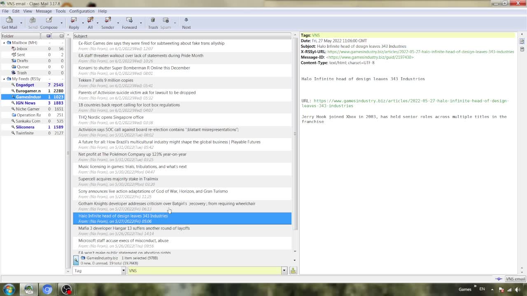The height and width of the screenshot is (296, 527).
Task: Click the Folder column header
Action: tap(21, 36)
